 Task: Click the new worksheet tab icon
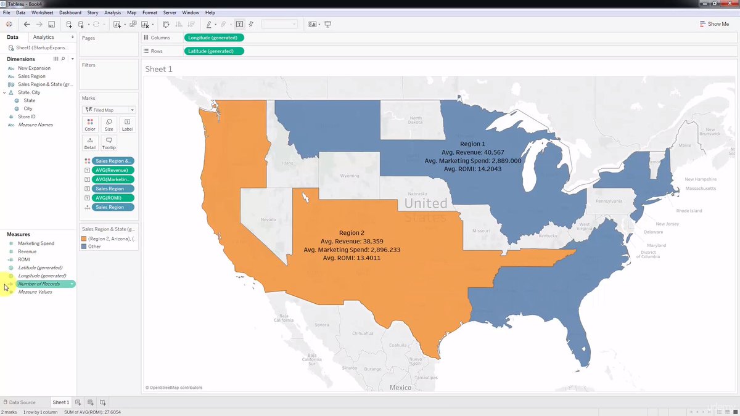[78, 402]
